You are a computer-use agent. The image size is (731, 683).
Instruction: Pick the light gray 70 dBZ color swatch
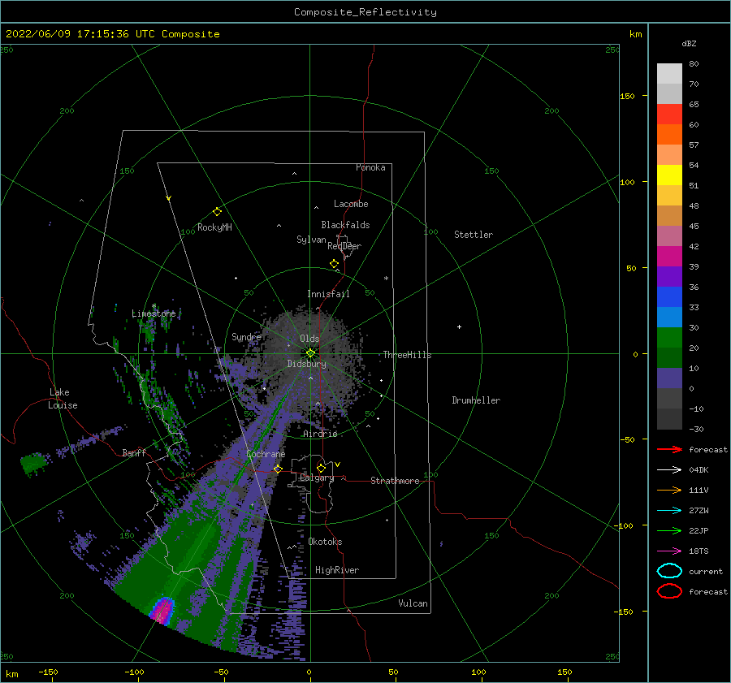pyautogui.click(x=669, y=74)
